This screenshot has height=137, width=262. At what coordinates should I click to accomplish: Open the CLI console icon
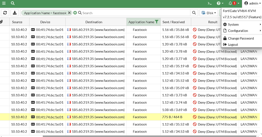210,3
